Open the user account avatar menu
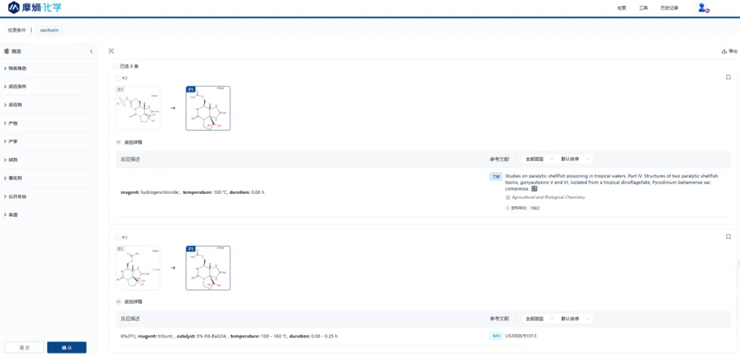The image size is (740, 354). point(702,8)
